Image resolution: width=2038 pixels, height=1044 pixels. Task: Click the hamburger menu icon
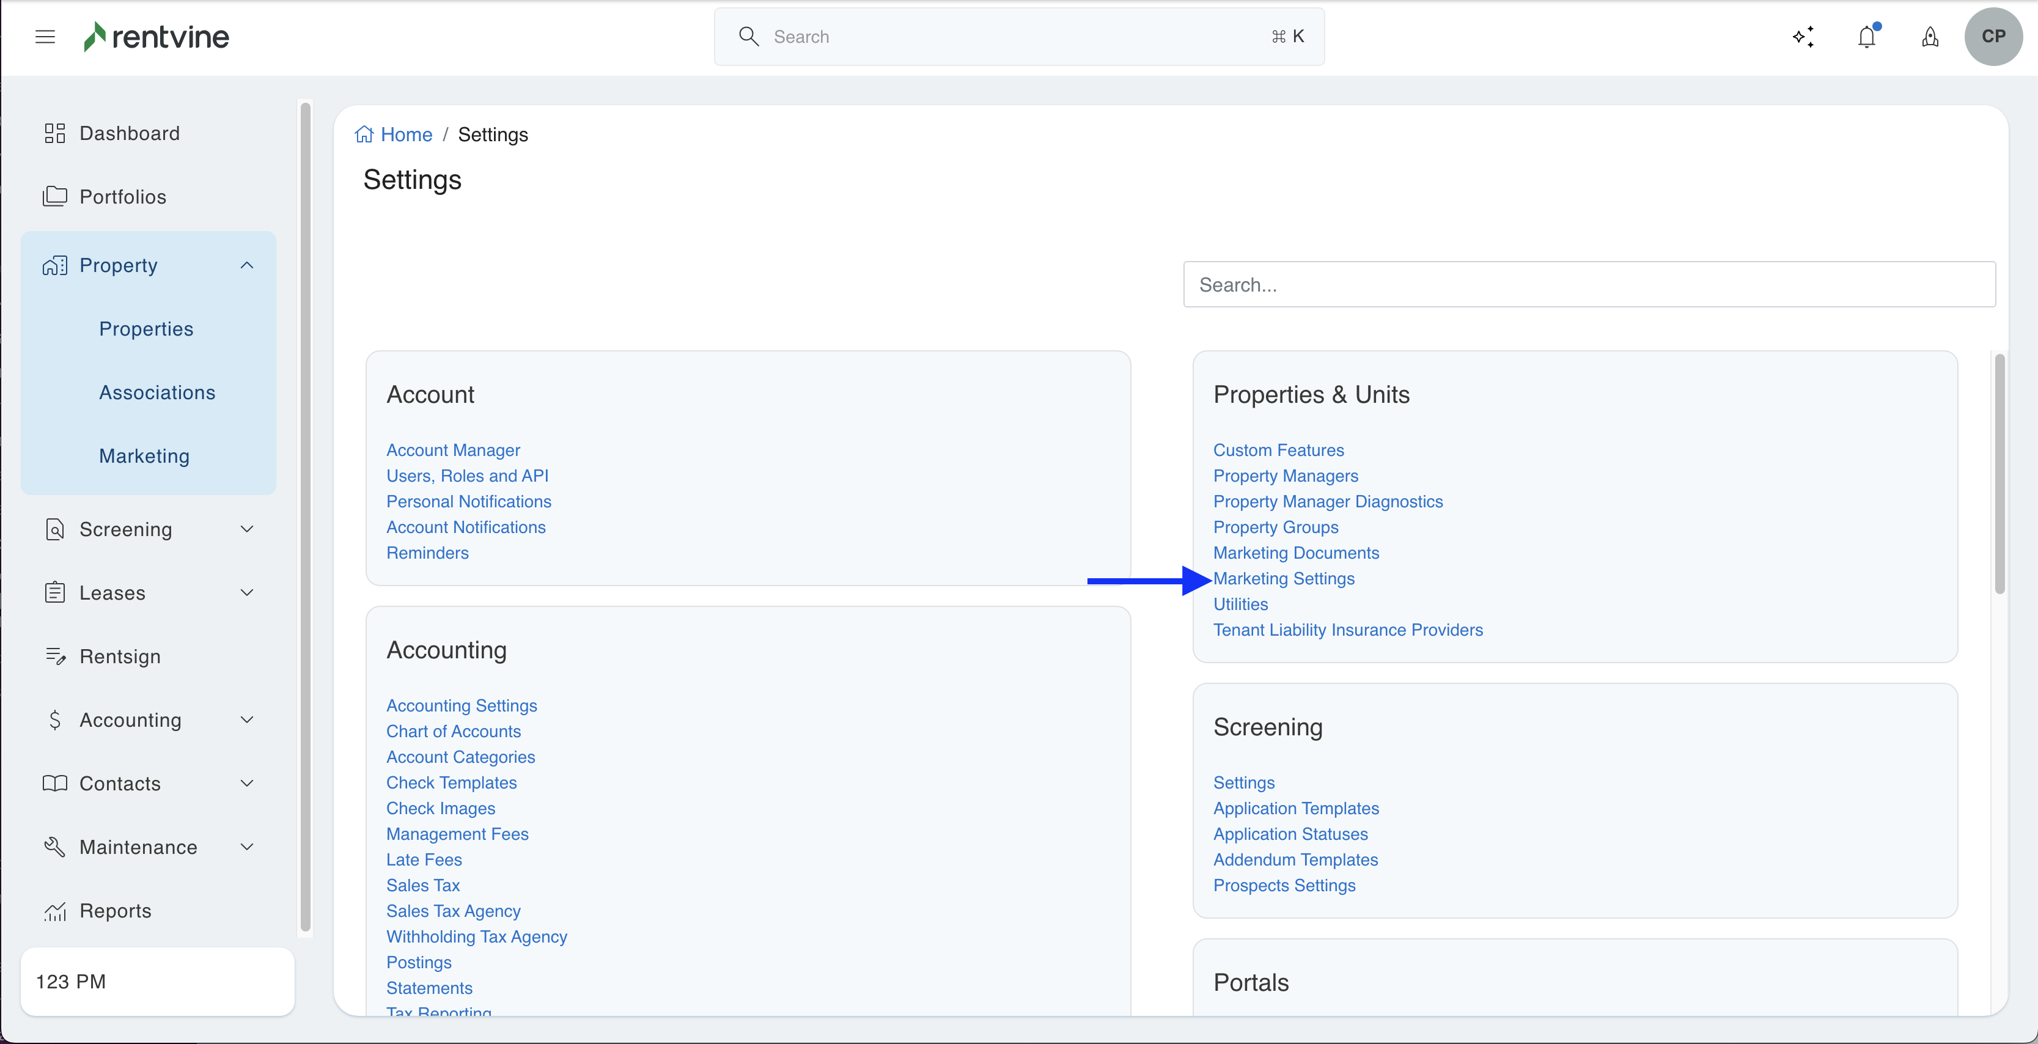coord(45,37)
